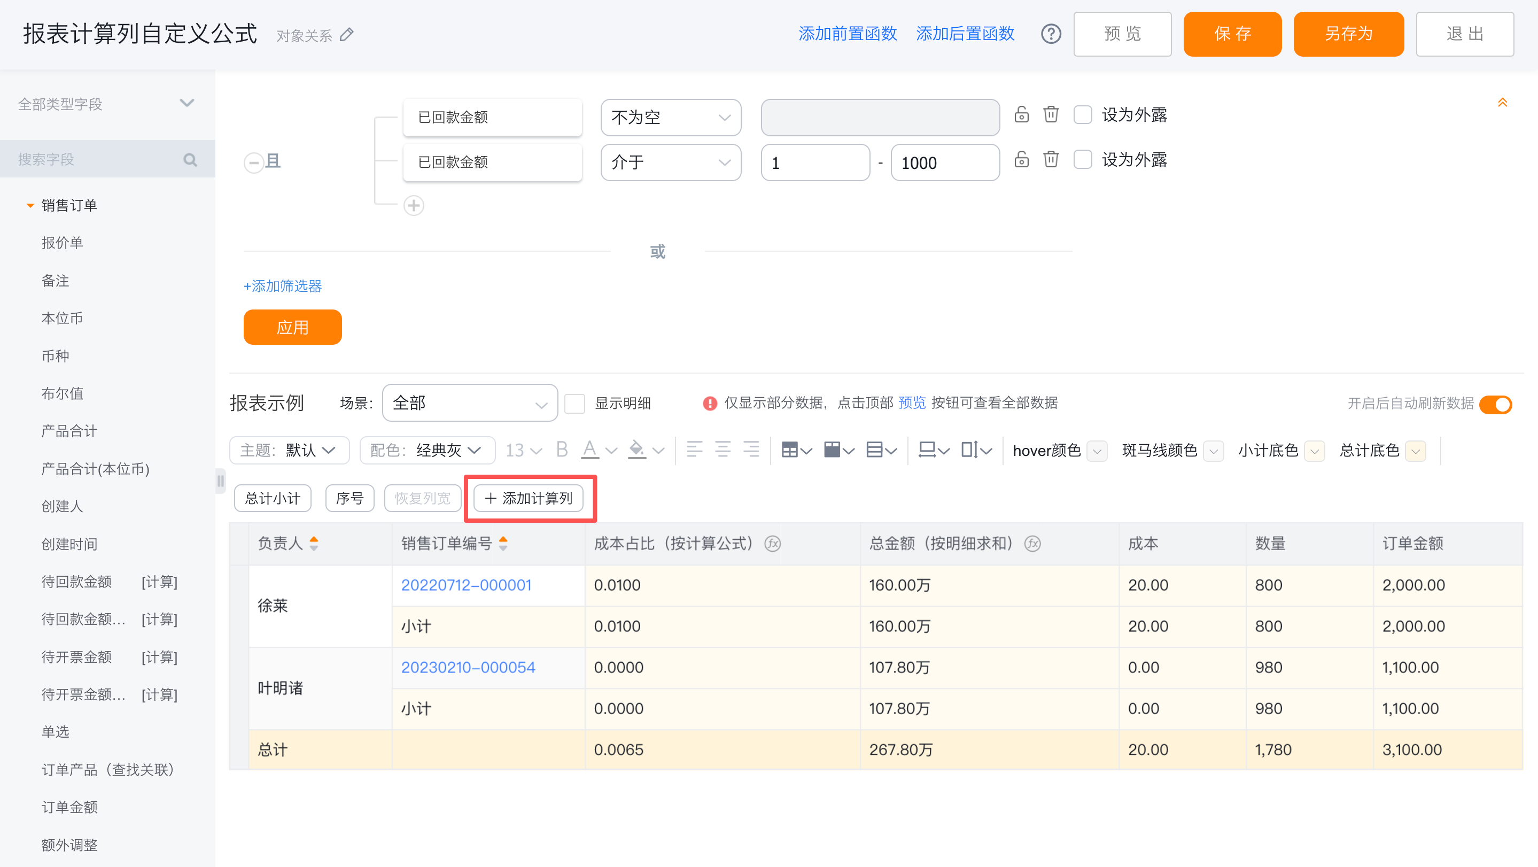Click the lock icon on 介于 row
The image size is (1538, 867).
tap(1021, 159)
